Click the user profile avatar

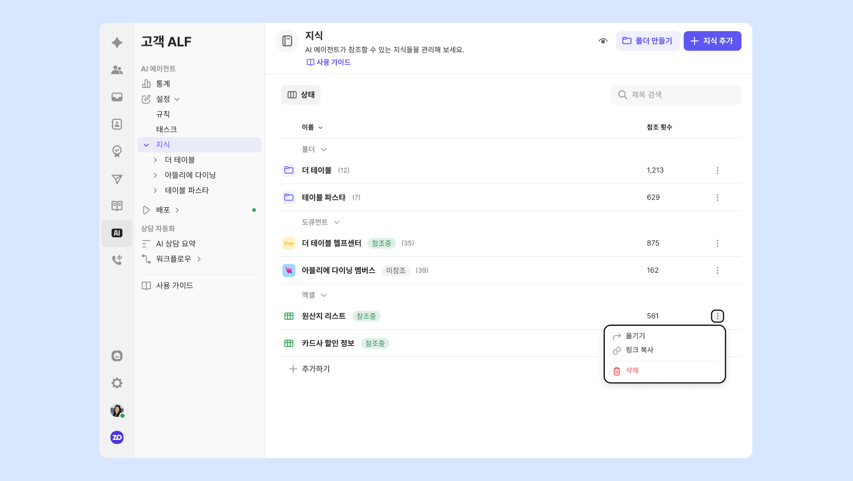click(x=117, y=410)
